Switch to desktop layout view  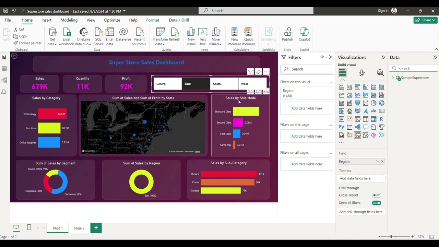pyautogui.click(x=16, y=227)
